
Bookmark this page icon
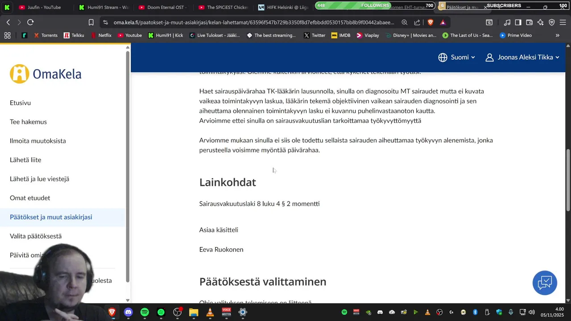point(91,22)
